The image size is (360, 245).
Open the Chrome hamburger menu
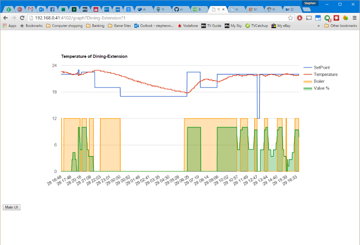click(355, 18)
